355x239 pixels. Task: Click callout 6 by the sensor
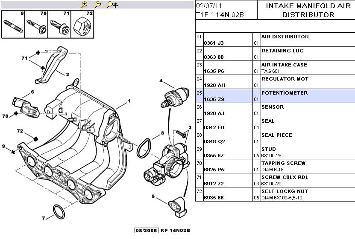click(x=32, y=92)
